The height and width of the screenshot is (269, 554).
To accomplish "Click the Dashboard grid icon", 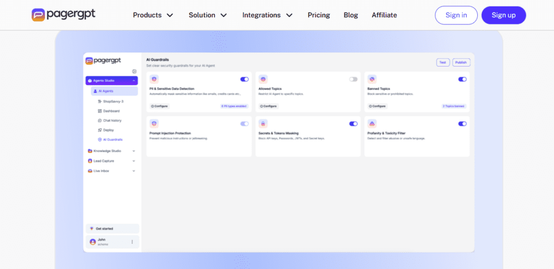I will [x=100, y=111].
